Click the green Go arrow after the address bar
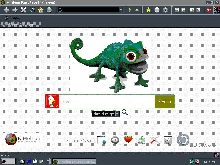Image resolution: width=220 pixels, height=165 pixels. pos(130,10)
